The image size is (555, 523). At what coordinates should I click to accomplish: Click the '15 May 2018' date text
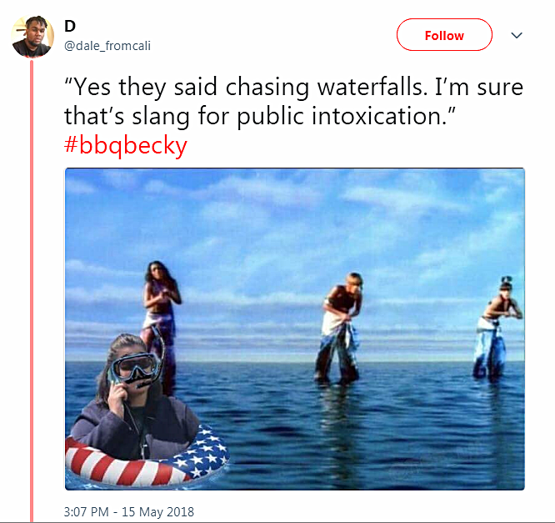pyautogui.click(x=157, y=511)
